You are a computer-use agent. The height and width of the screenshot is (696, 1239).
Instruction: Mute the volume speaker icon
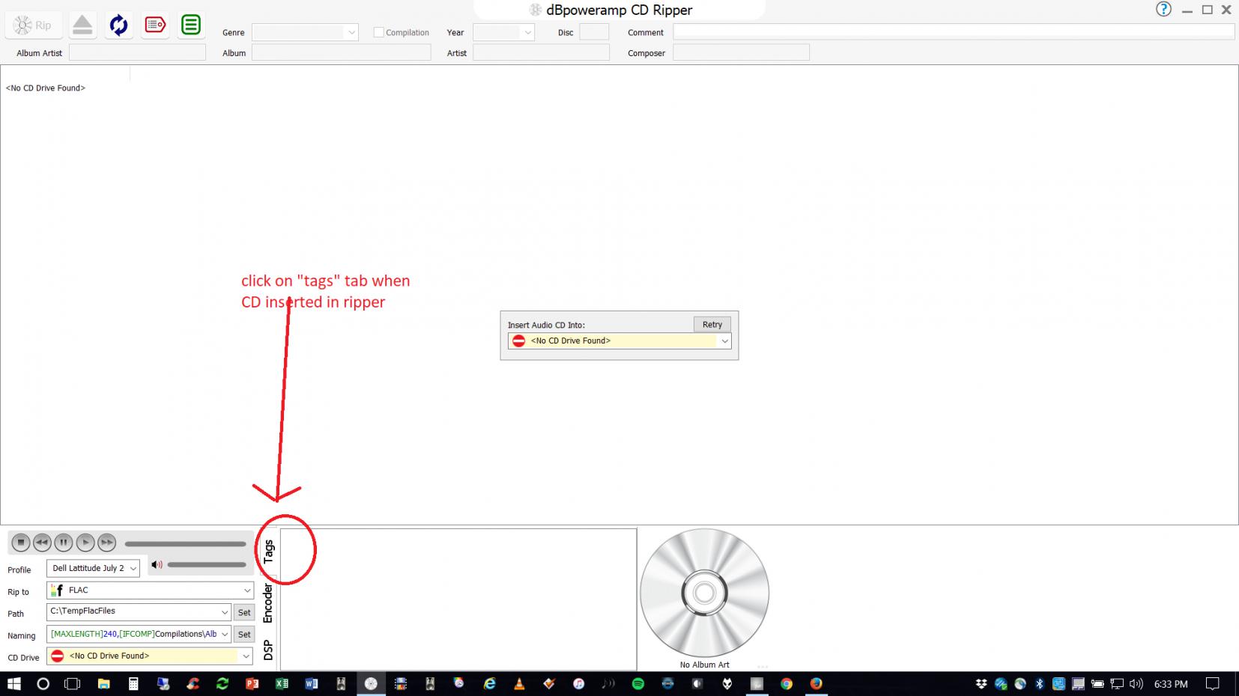[157, 565]
